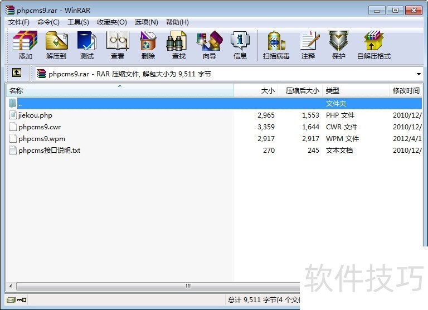The height and width of the screenshot is (310, 428).
Task: Close the WinRAR window
Action: coord(414,11)
